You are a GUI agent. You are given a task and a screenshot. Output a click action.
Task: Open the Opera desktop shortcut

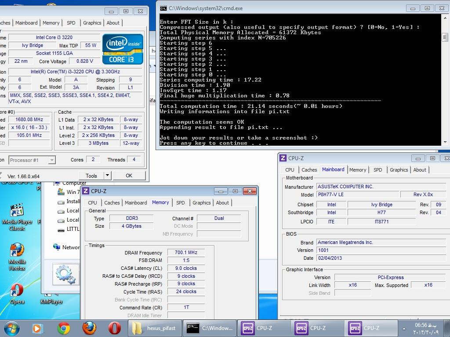tap(17, 294)
